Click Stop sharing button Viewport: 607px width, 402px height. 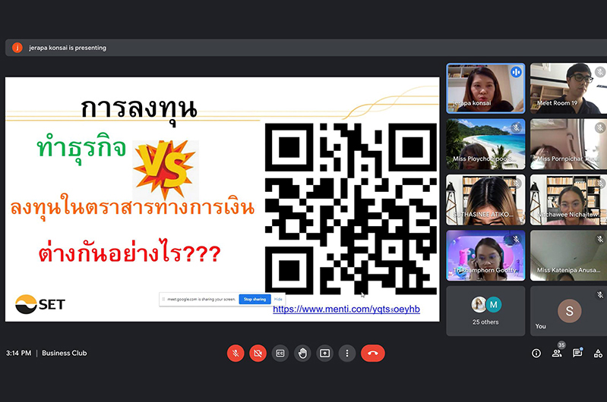tap(254, 299)
